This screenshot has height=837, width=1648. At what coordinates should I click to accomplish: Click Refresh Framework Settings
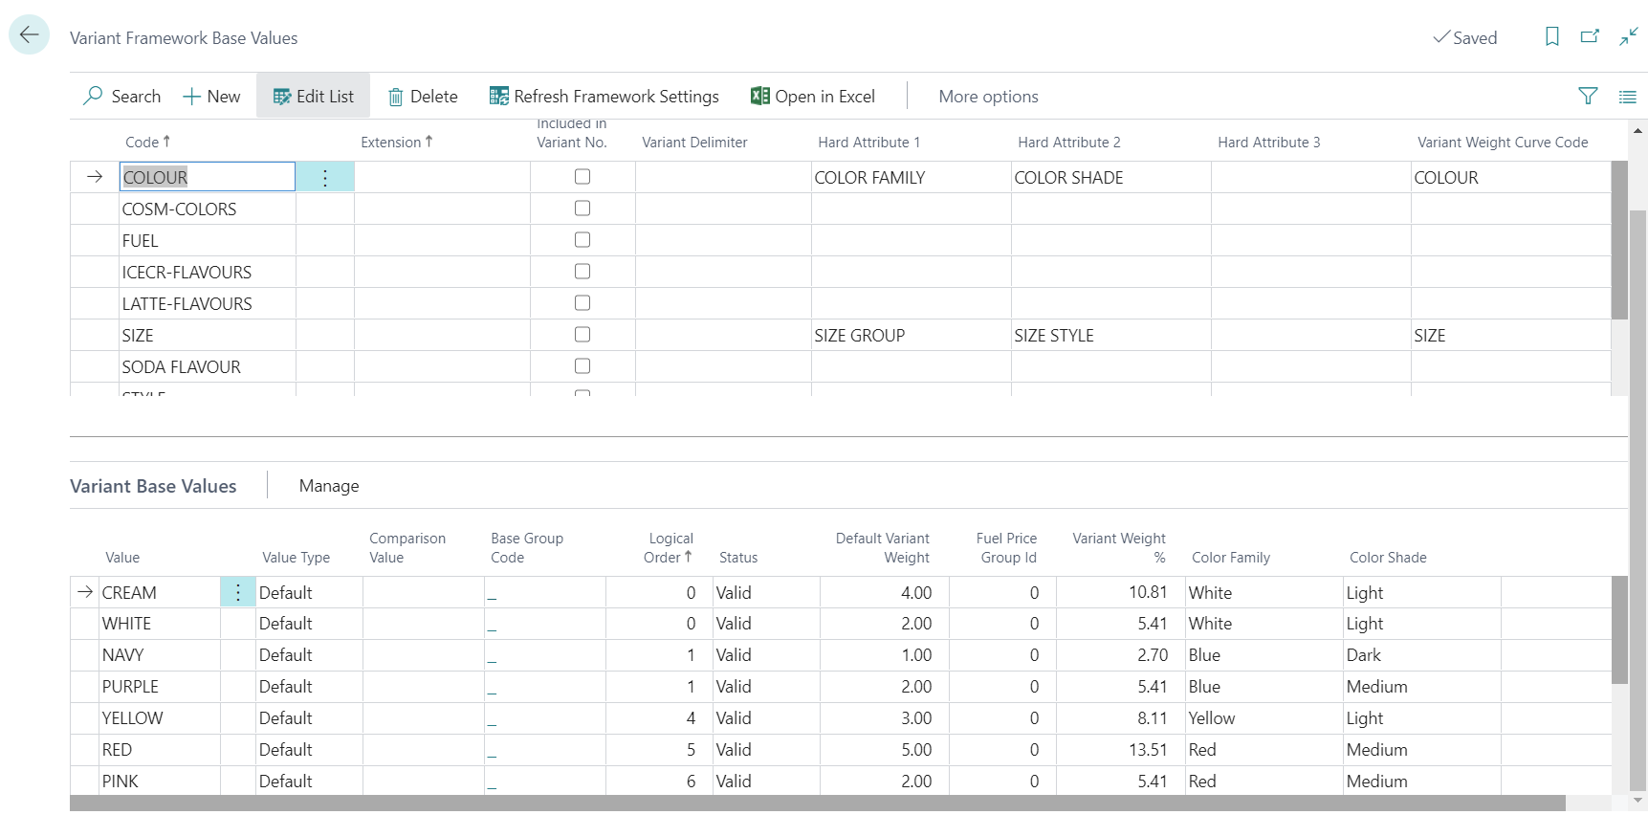pyautogui.click(x=604, y=97)
